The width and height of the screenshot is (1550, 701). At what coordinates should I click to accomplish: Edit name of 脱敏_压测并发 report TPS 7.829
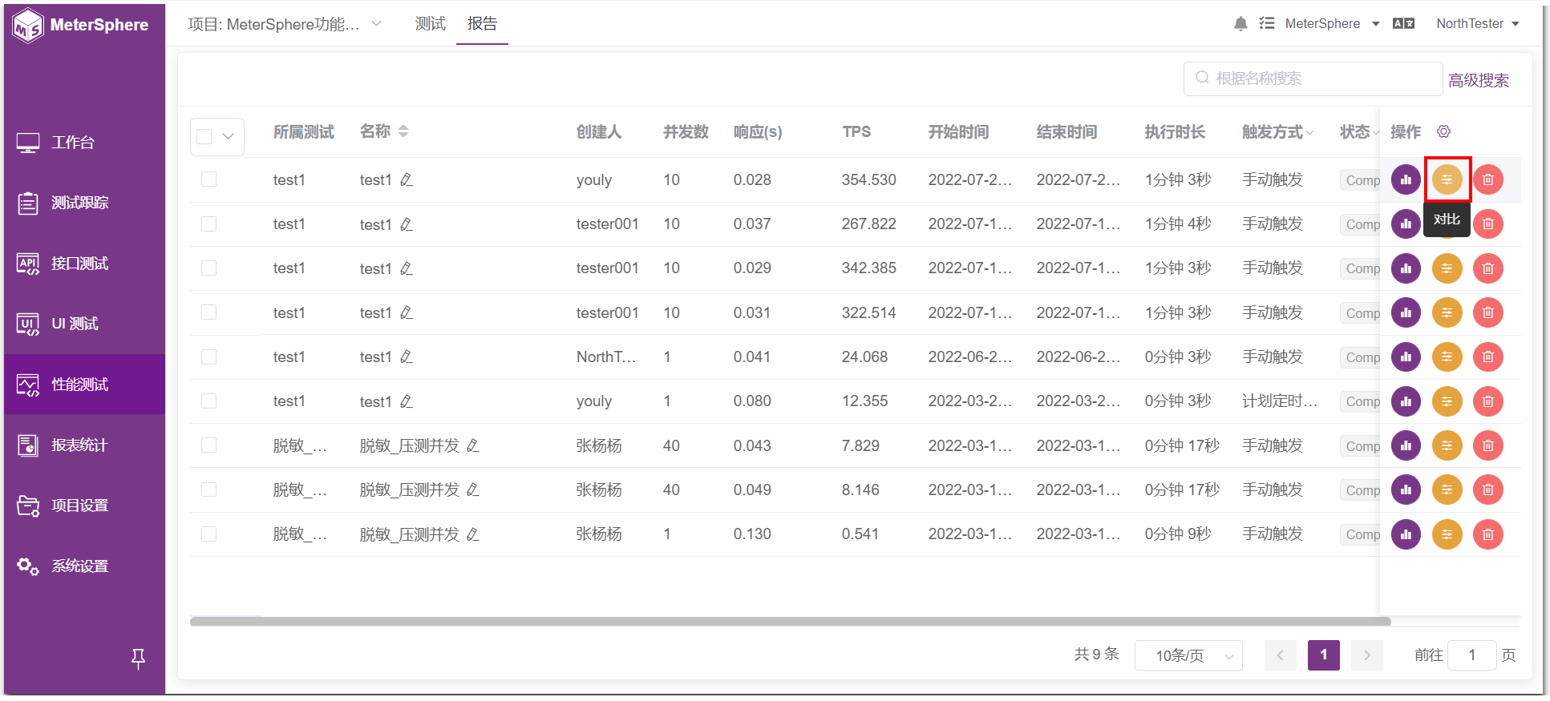coord(473,445)
